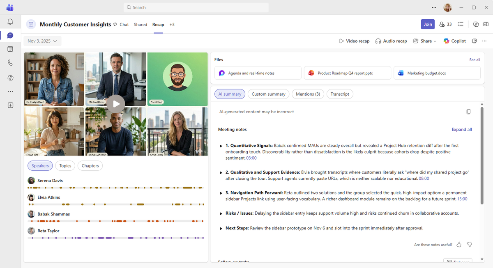Click Elvia Atkins speaker timeline bar

115,204
